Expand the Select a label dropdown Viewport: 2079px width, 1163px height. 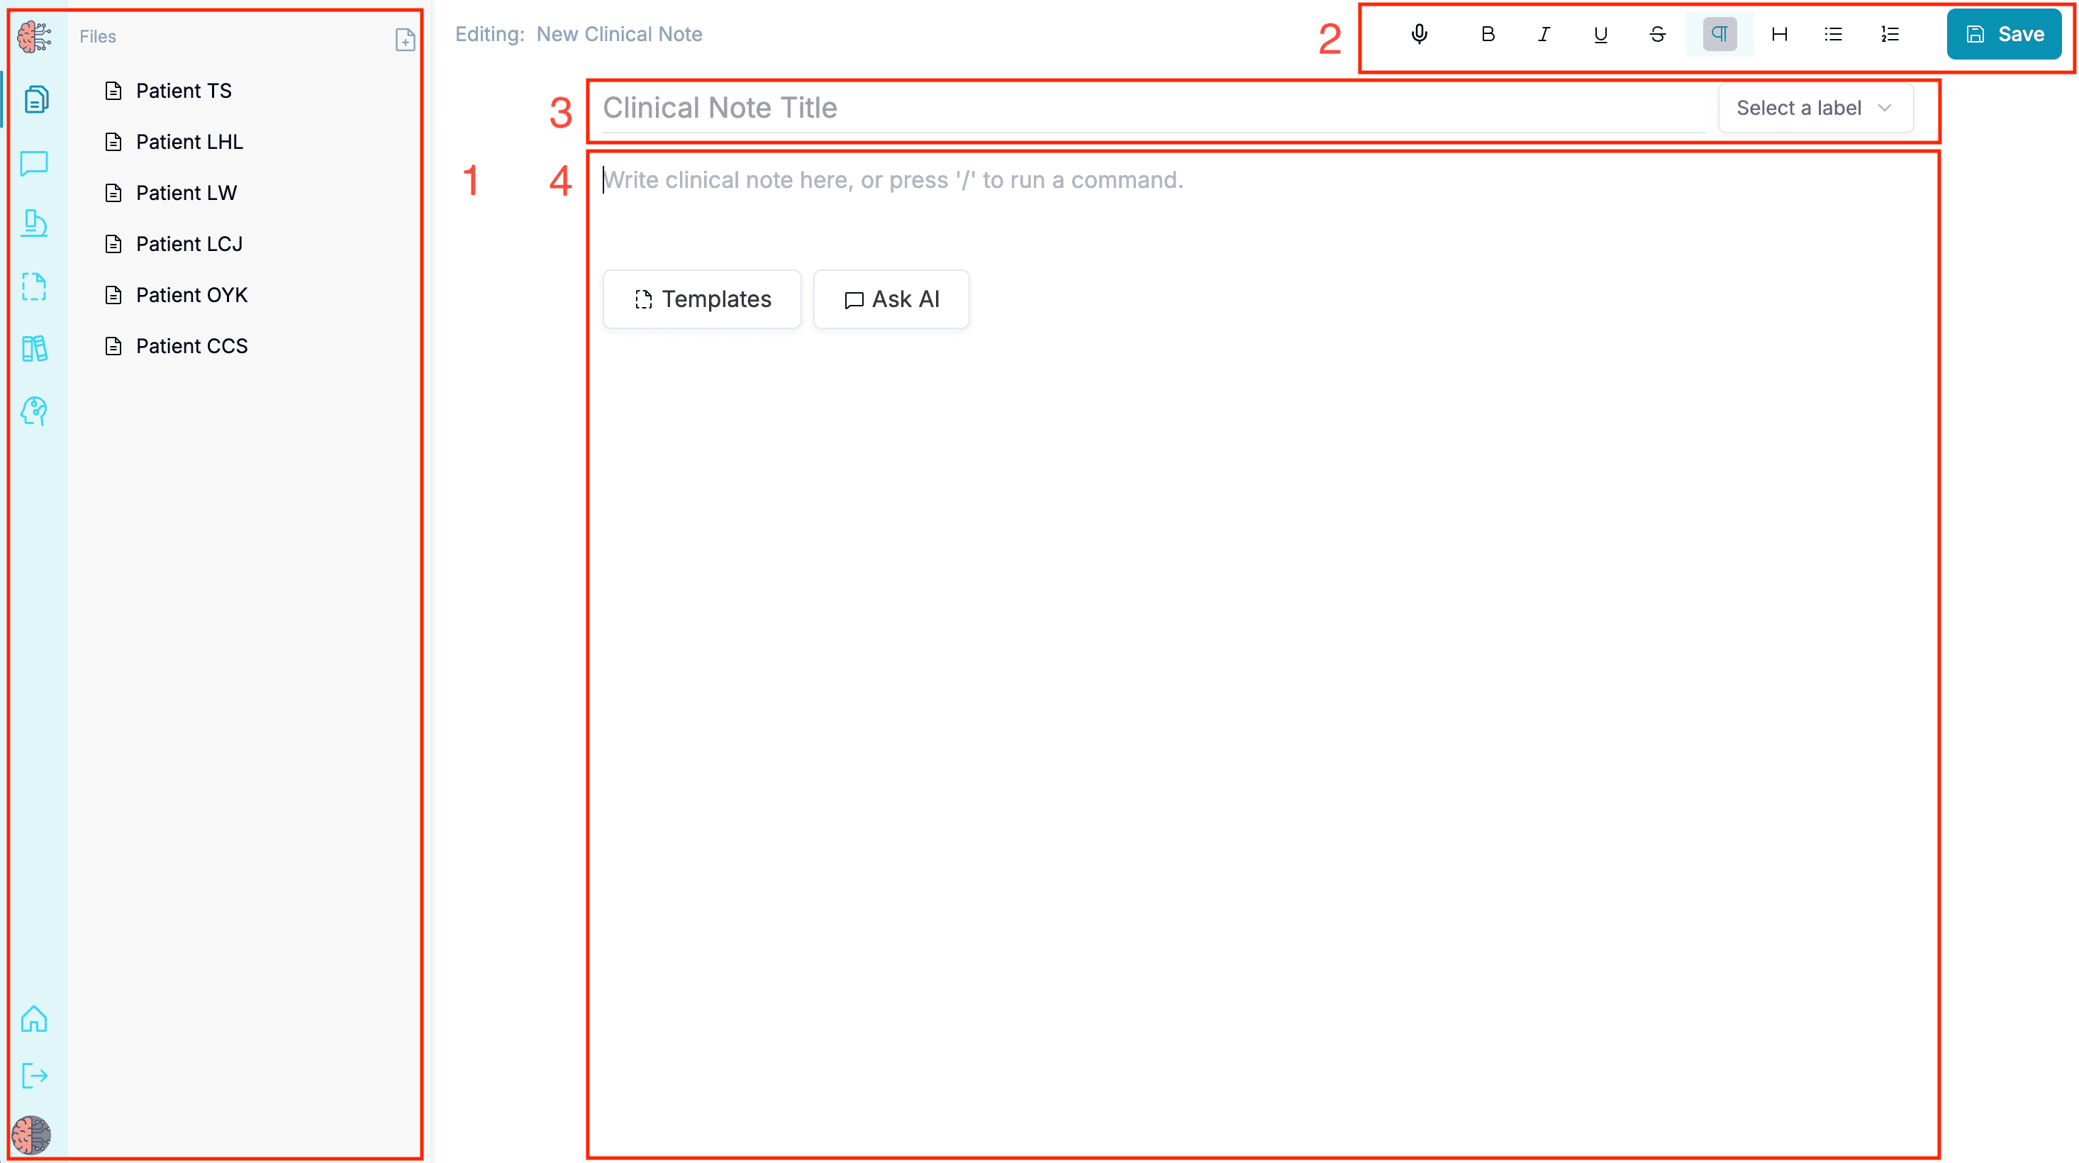click(x=1815, y=108)
